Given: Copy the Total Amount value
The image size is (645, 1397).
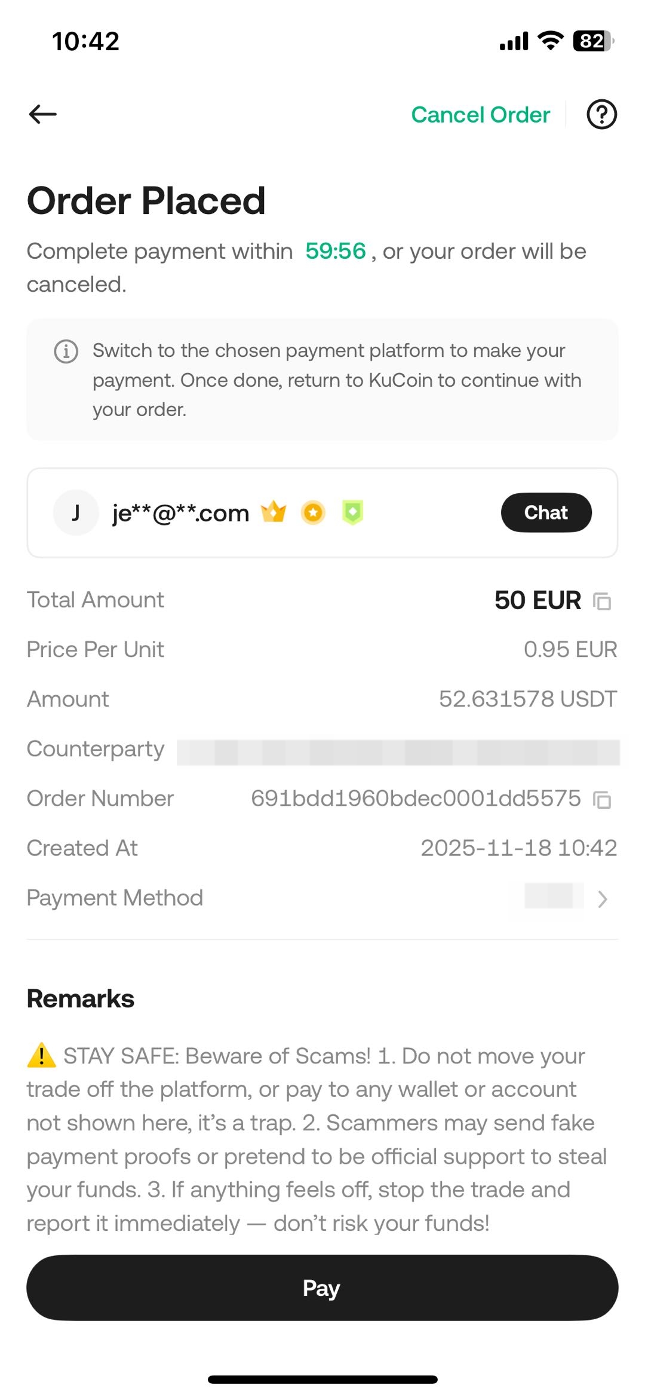Looking at the screenshot, I should pos(602,601).
